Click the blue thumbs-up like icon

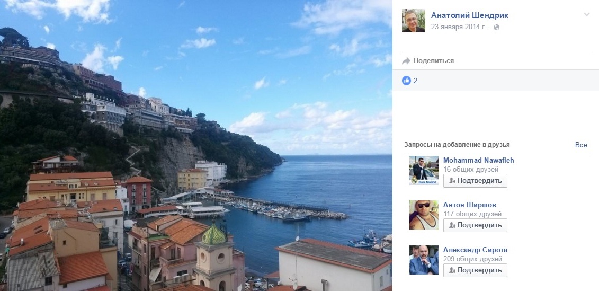coord(406,81)
